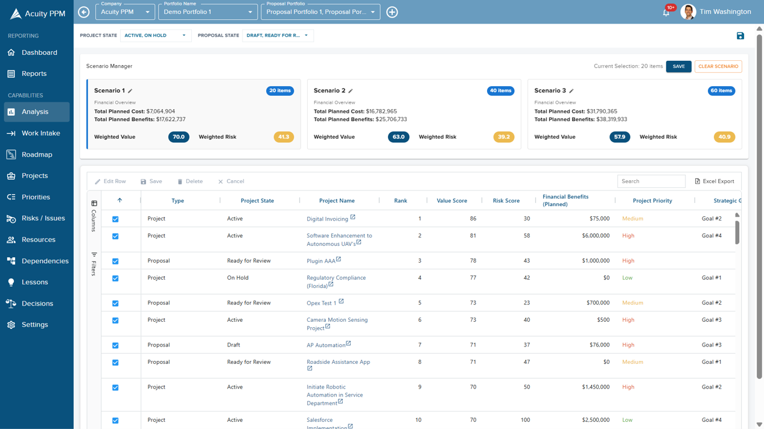764x429 pixels.
Task: Click the Clear Scenario button
Action: pos(718,67)
